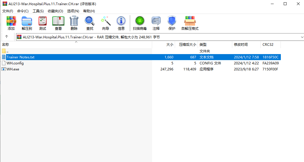304x162 pixels.
Task: Click the 添加 (Add) toolbar icon
Action: pos(11,21)
